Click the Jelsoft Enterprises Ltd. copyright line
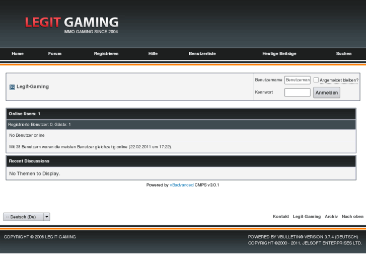Screen dimensions: 366x274 point(305,243)
